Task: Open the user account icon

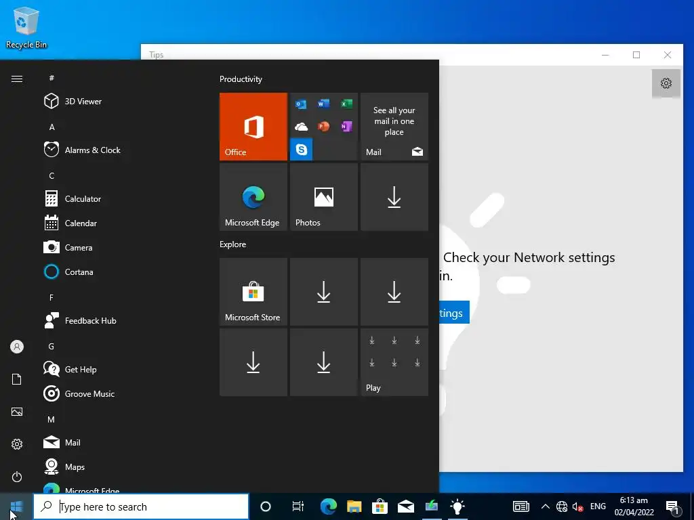Action: coord(17,347)
